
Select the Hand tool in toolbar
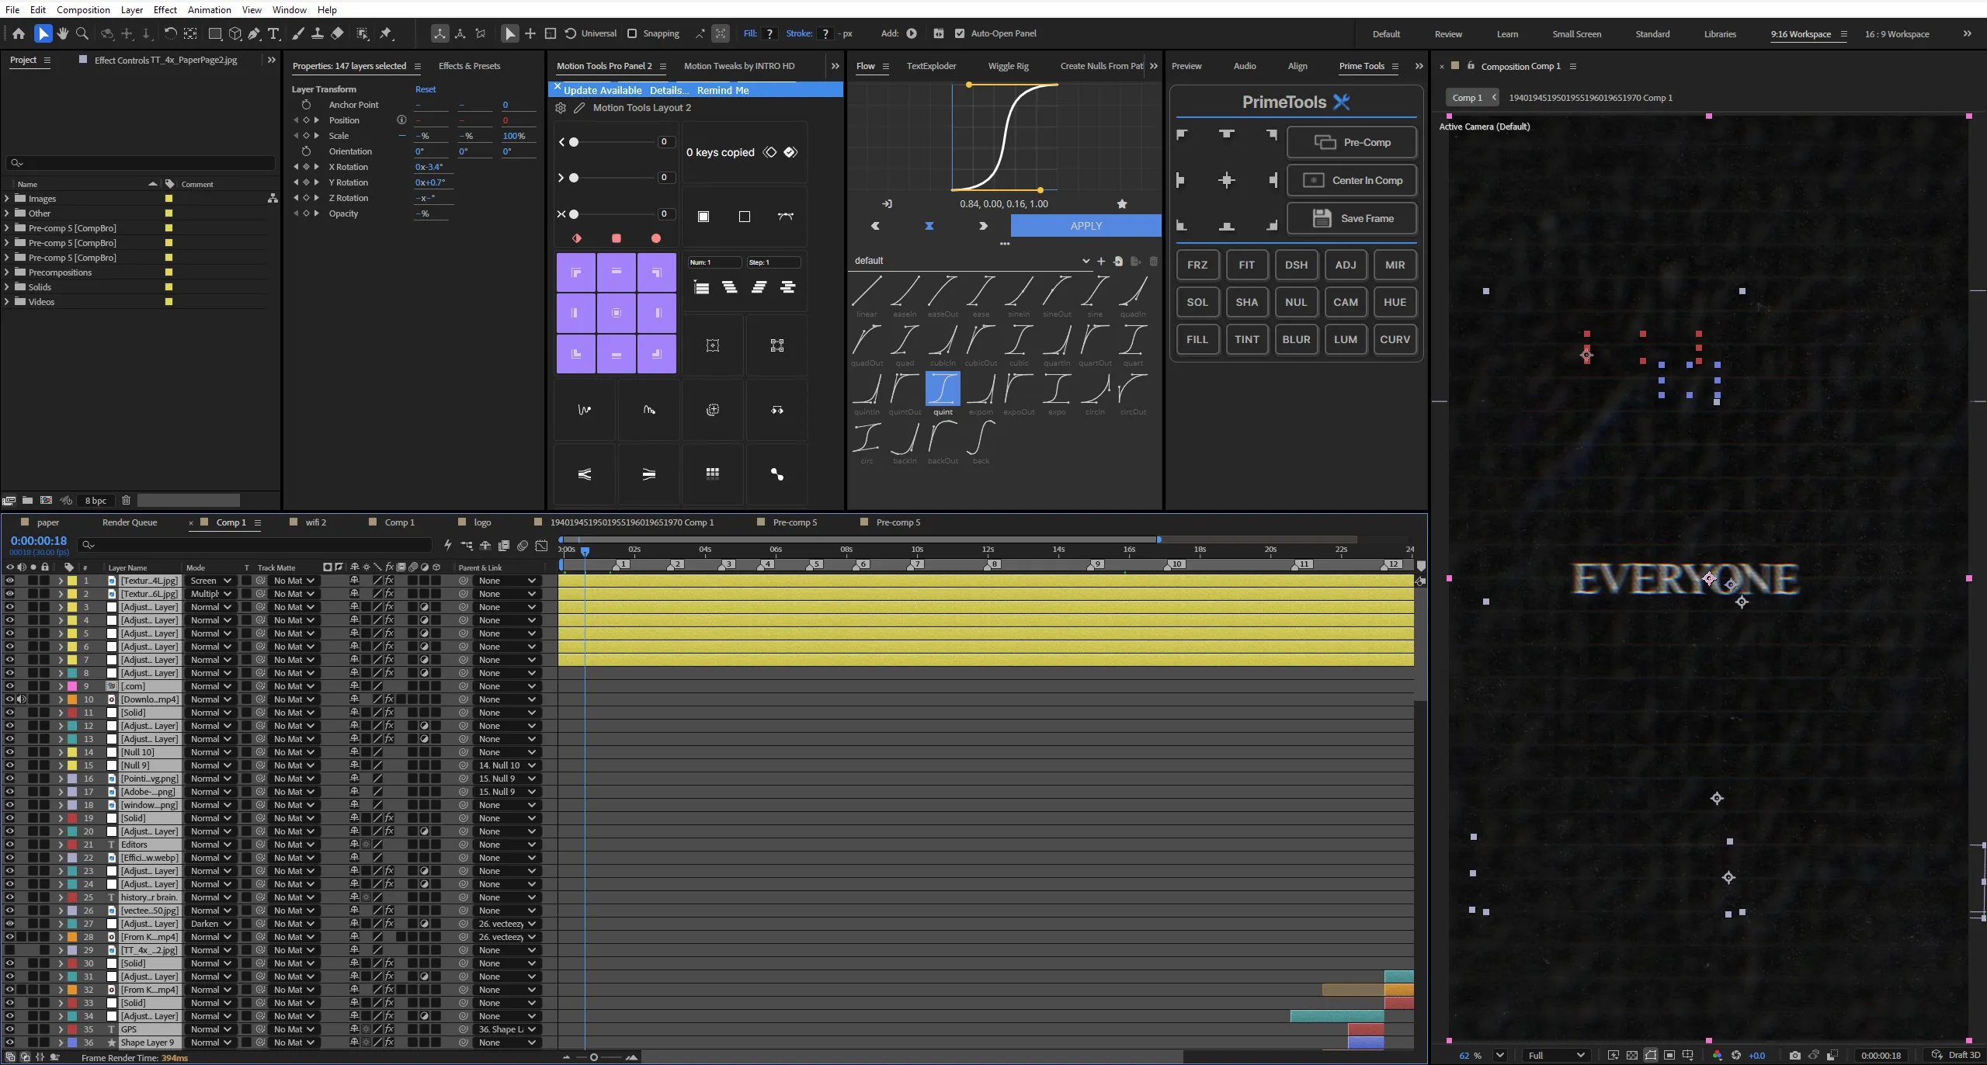pos(63,33)
